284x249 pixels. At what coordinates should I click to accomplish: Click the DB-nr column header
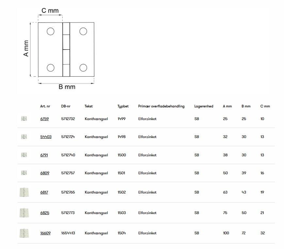pyautogui.click(x=66, y=106)
